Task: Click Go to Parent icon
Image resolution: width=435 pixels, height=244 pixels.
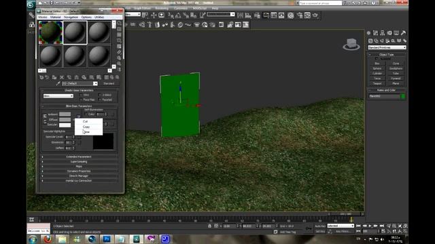Action: point(111,77)
